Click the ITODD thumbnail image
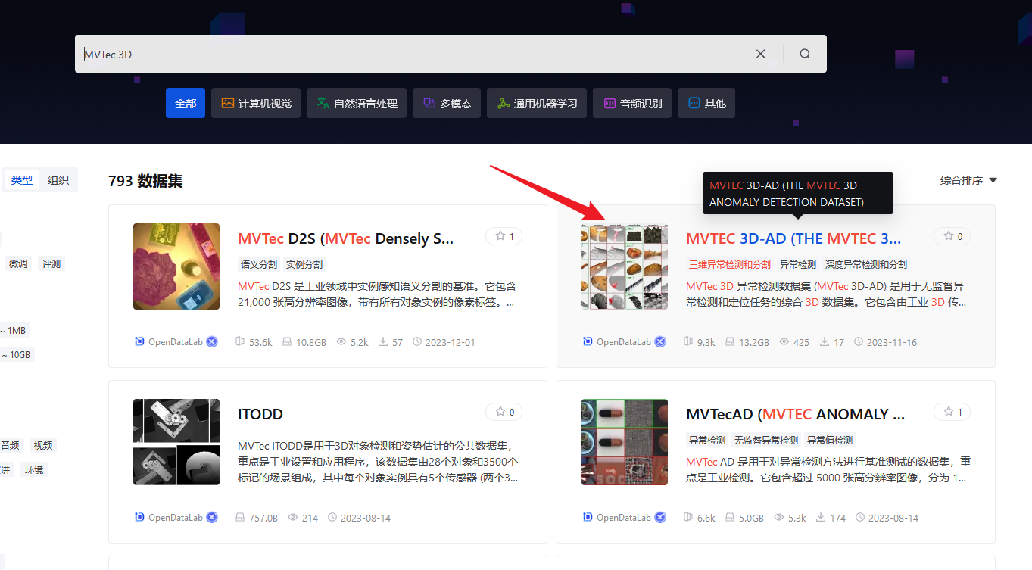Screen dimensions: 1032x570 click(x=176, y=442)
